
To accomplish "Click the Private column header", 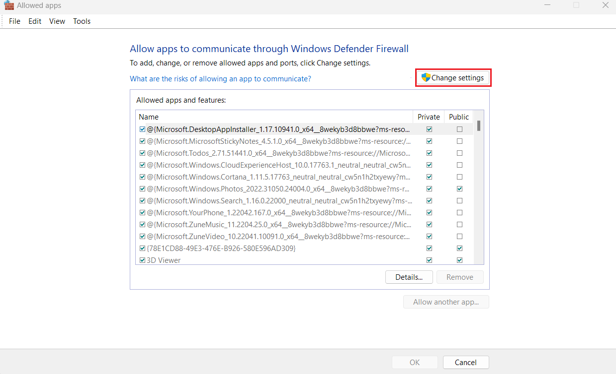I will click(x=429, y=117).
